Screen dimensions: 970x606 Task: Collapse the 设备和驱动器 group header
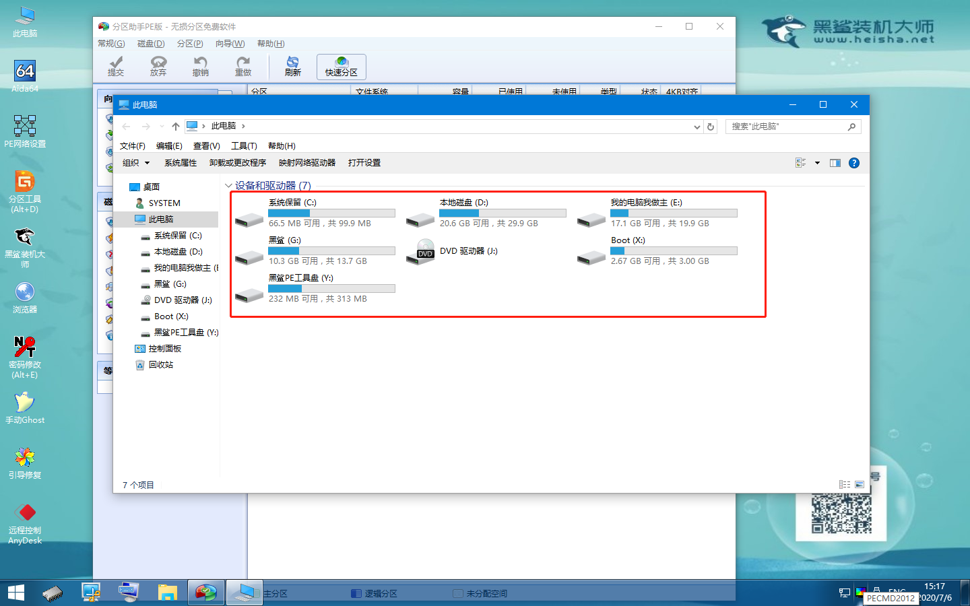click(228, 186)
